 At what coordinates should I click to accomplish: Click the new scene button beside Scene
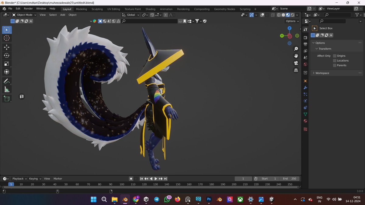309,9
